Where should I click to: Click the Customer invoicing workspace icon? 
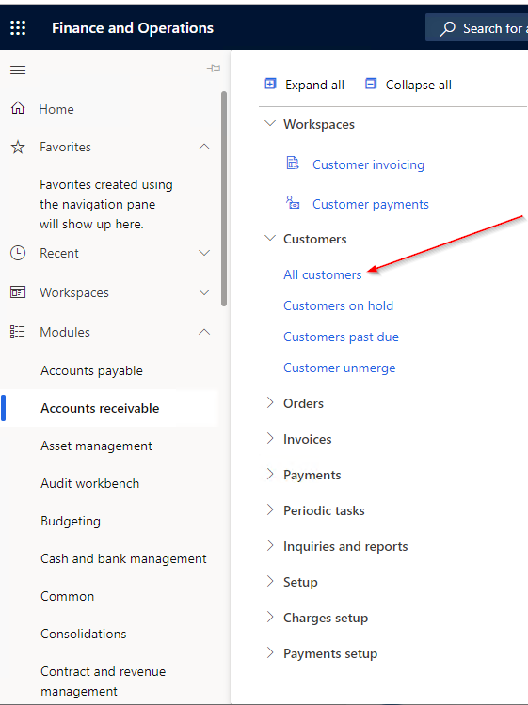293,163
